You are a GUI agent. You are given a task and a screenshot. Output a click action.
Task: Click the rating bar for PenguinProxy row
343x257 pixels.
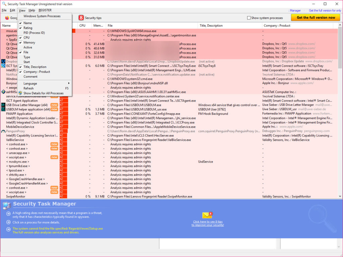point(63,131)
